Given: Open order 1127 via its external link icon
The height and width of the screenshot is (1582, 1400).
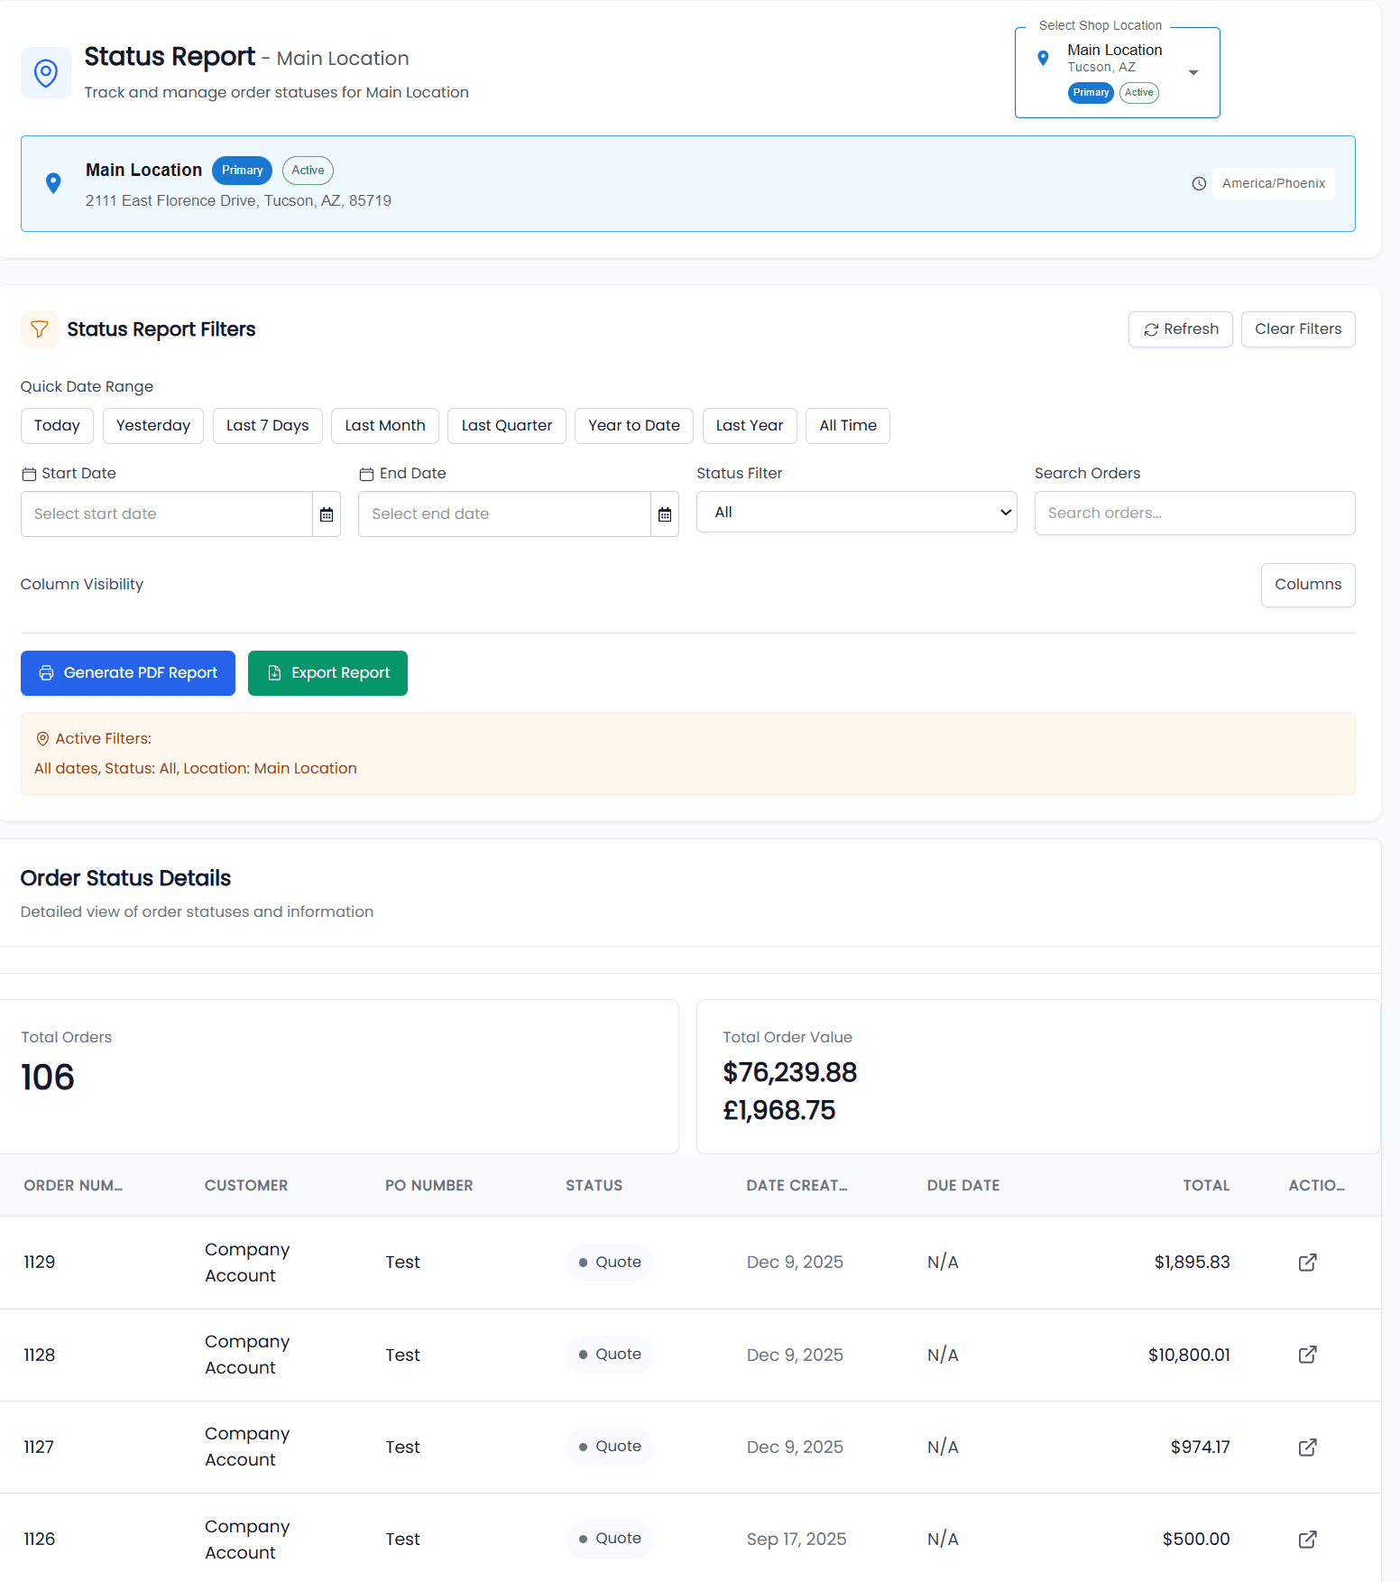Looking at the screenshot, I should [1307, 1448].
